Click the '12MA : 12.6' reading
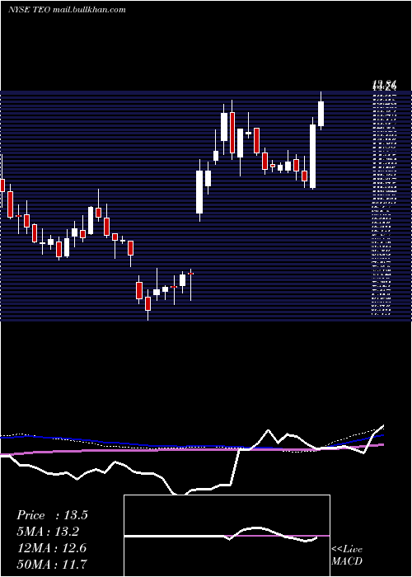The image size is (412, 577). point(52,548)
